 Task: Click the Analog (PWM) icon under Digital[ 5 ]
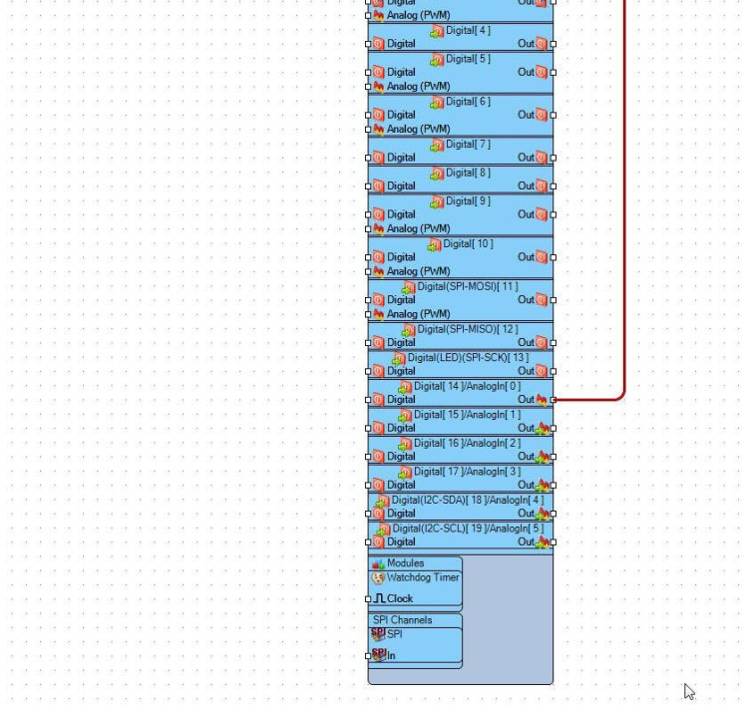click(x=379, y=87)
